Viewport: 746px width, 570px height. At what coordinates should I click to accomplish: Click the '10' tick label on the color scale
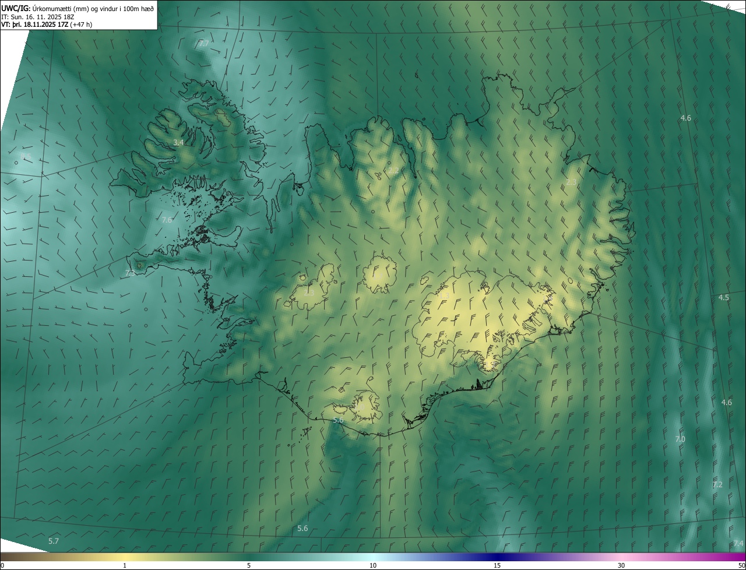pyautogui.click(x=373, y=565)
